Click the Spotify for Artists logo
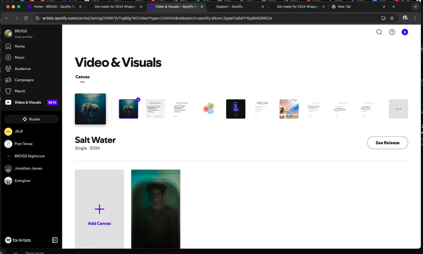 [x=18, y=240]
